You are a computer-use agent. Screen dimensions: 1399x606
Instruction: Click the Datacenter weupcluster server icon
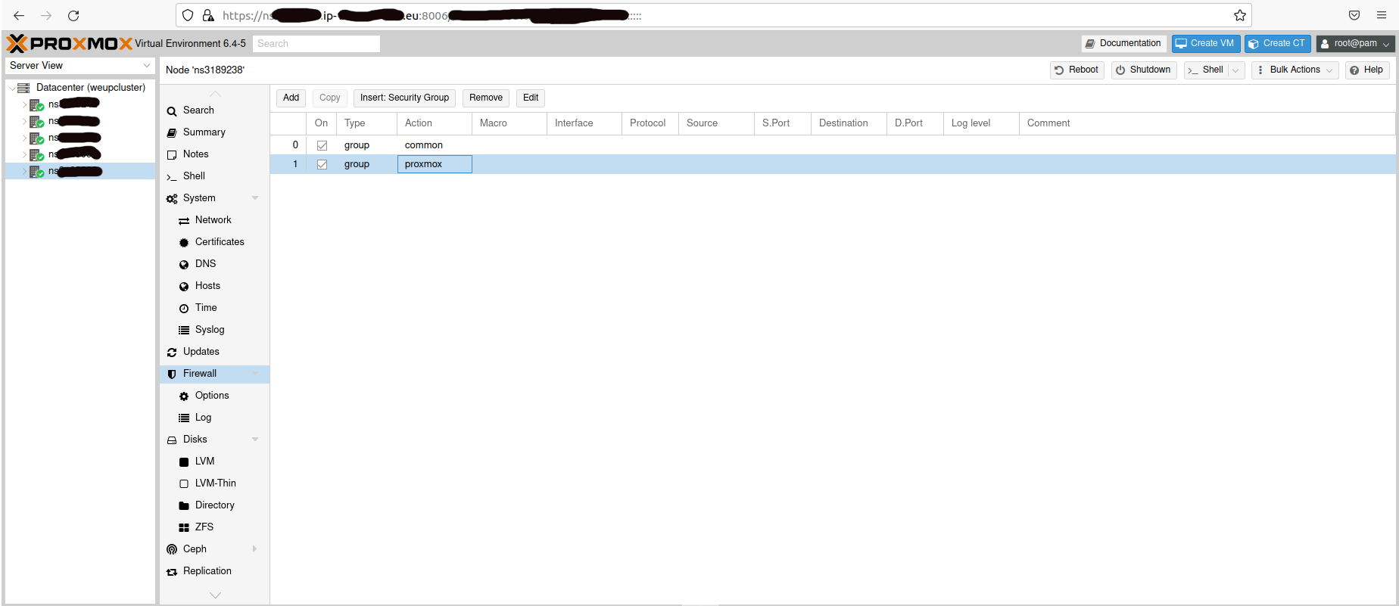(x=23, y=88)
